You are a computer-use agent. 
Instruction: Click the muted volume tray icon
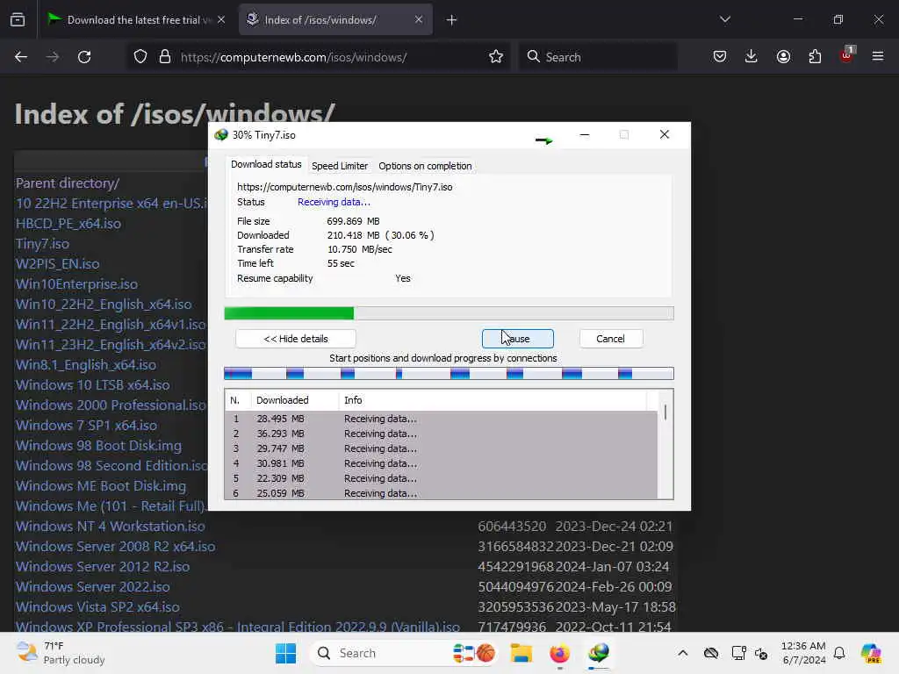tap(761, 653)
